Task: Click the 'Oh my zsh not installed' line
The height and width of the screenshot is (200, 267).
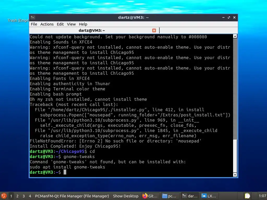Action: pyautogui.click(x=88, y=99)
